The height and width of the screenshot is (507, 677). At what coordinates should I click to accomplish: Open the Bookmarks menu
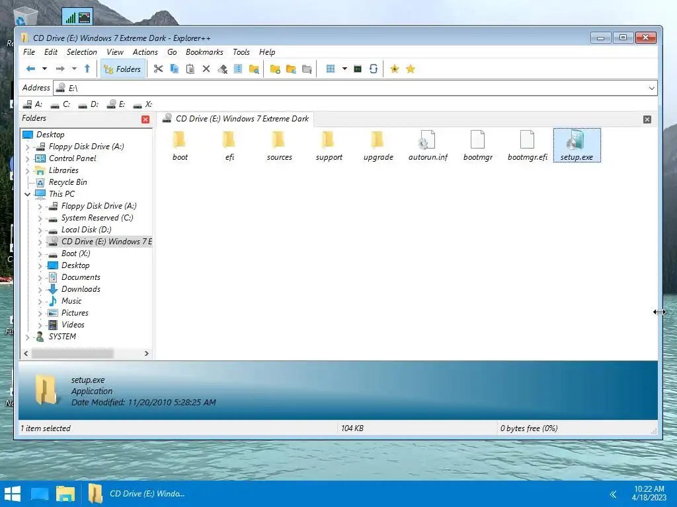click(204, 51)
